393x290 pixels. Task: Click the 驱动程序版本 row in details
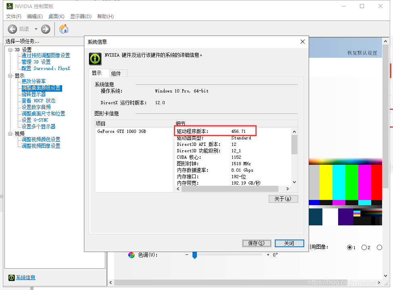pos(215,131)
